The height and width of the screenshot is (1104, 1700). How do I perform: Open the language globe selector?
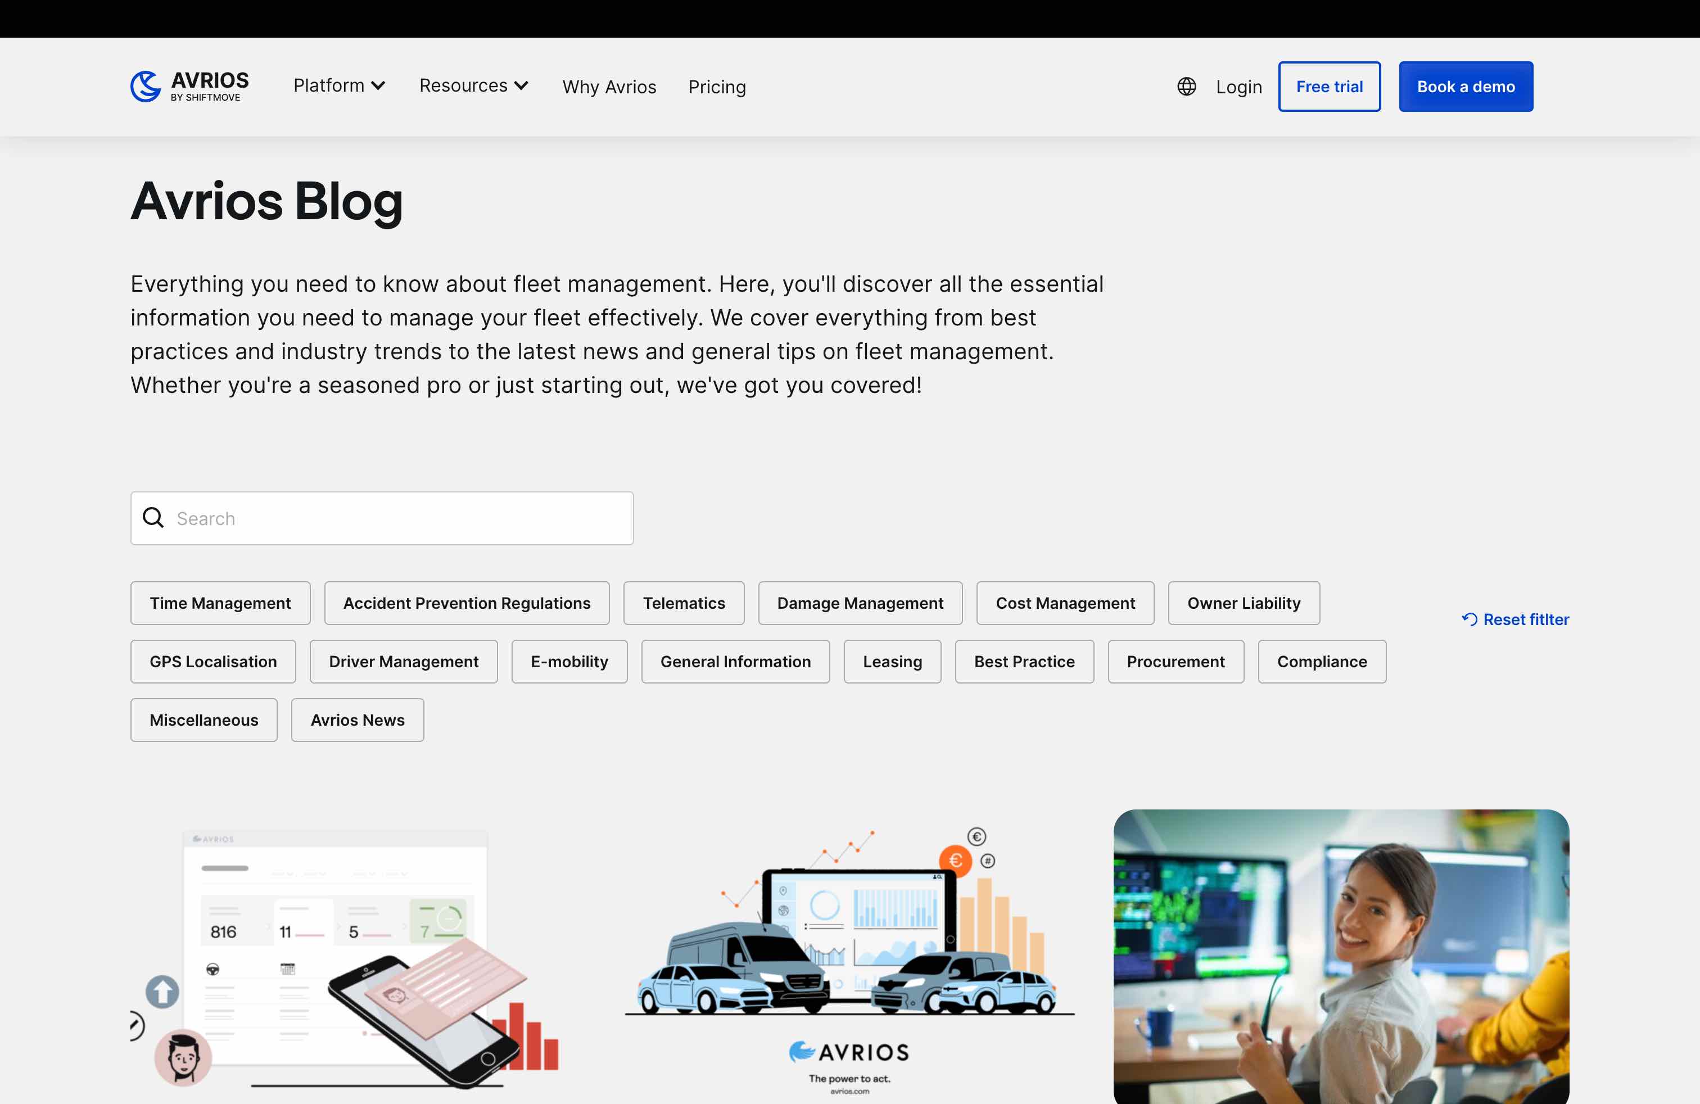point(1186,87)
